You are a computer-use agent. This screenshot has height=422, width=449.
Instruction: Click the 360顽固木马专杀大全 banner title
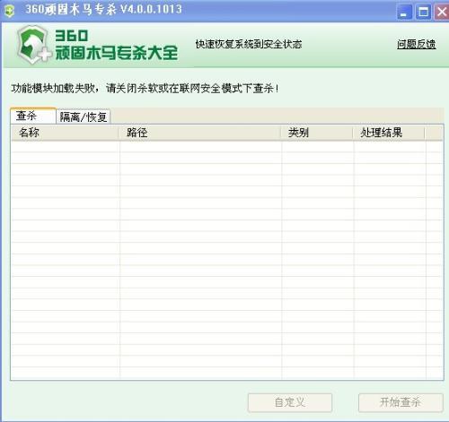(117, 45)
